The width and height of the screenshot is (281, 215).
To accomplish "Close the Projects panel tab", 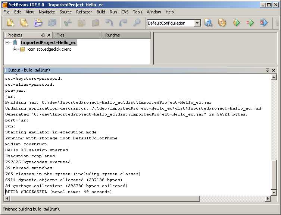I will (x=49, y=35).
